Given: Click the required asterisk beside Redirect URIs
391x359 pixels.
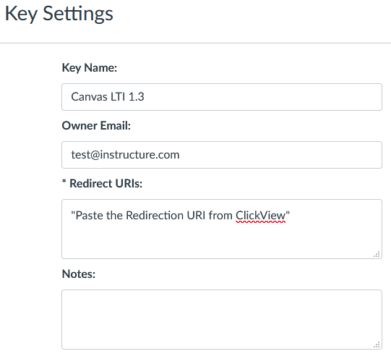Looking at the screenshot, I should point(64,182).
